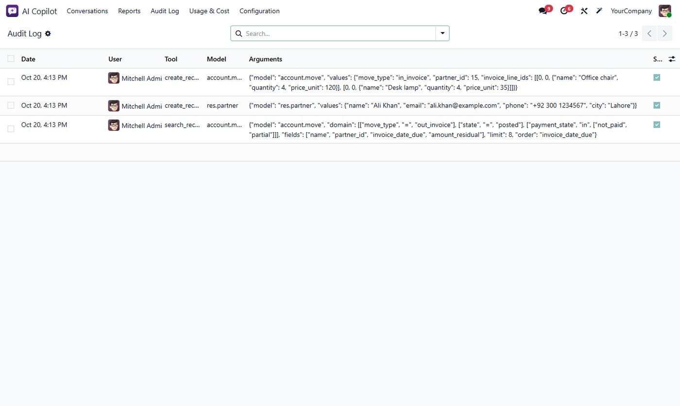Image resolution: width=680 pixels, height=406 pixels.
Task: Click the magnifier search icon
Action: 238,34
